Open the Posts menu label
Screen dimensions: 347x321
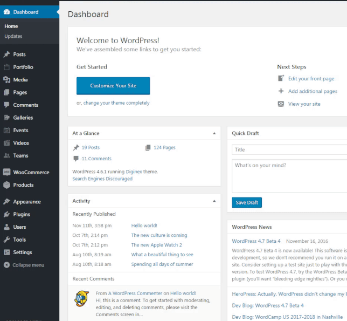19,54
